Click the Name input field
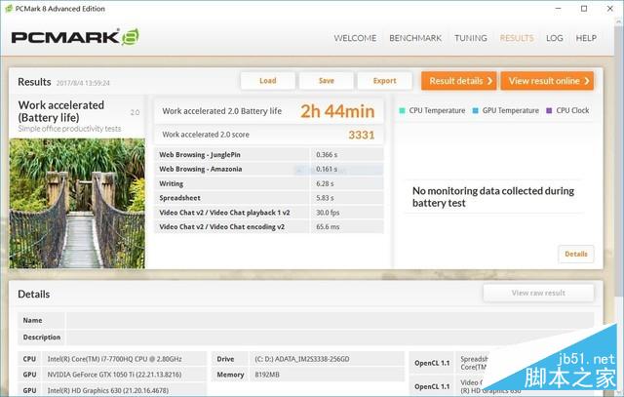This screenshot has height=397, width=624. (x=330, y=320)
